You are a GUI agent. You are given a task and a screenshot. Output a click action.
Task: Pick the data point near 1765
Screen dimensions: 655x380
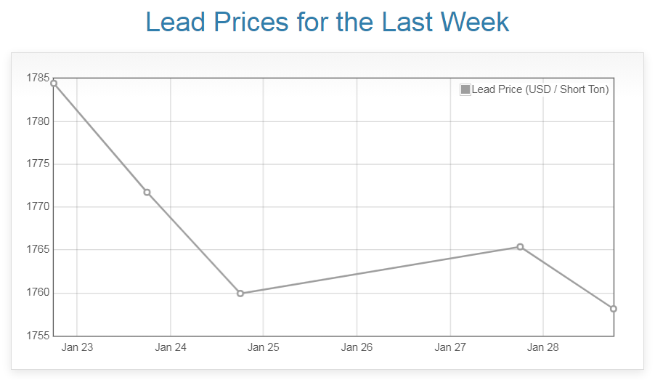[520, 247]
